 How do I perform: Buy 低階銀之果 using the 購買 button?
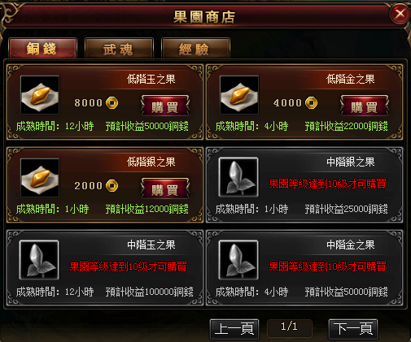[165, 188]
